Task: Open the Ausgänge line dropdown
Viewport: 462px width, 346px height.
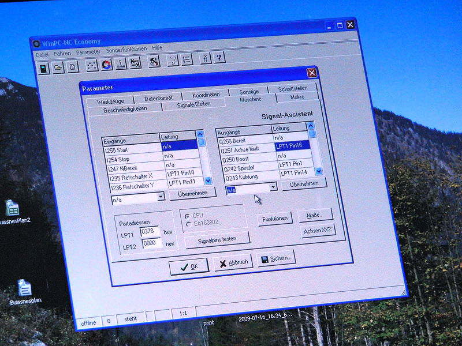Action: pyautogui.click(x=273, y=186)
